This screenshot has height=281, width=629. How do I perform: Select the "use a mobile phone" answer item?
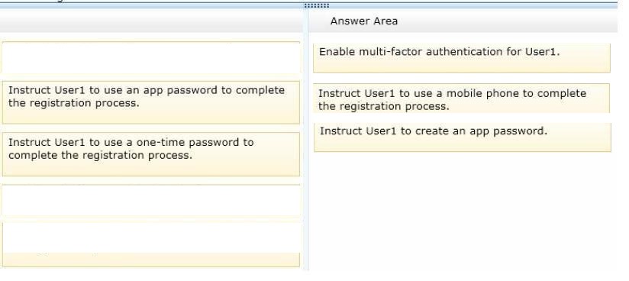click(x=461, y=99)
